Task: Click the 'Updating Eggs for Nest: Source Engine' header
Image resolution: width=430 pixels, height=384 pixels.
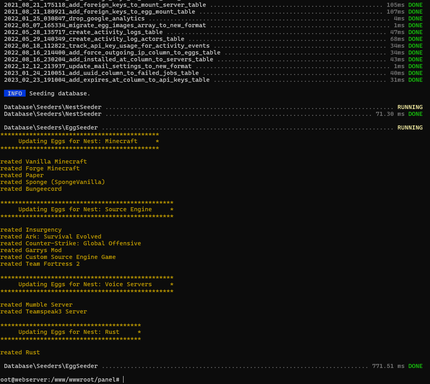Action: (x=85, y=209)
